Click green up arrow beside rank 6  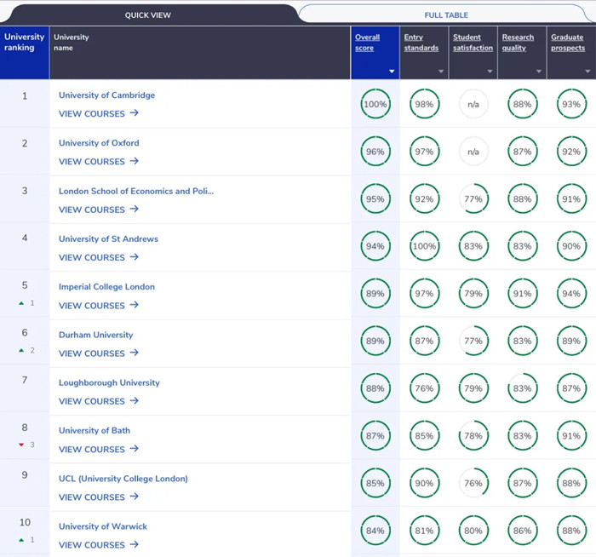(x=21, y=350)
